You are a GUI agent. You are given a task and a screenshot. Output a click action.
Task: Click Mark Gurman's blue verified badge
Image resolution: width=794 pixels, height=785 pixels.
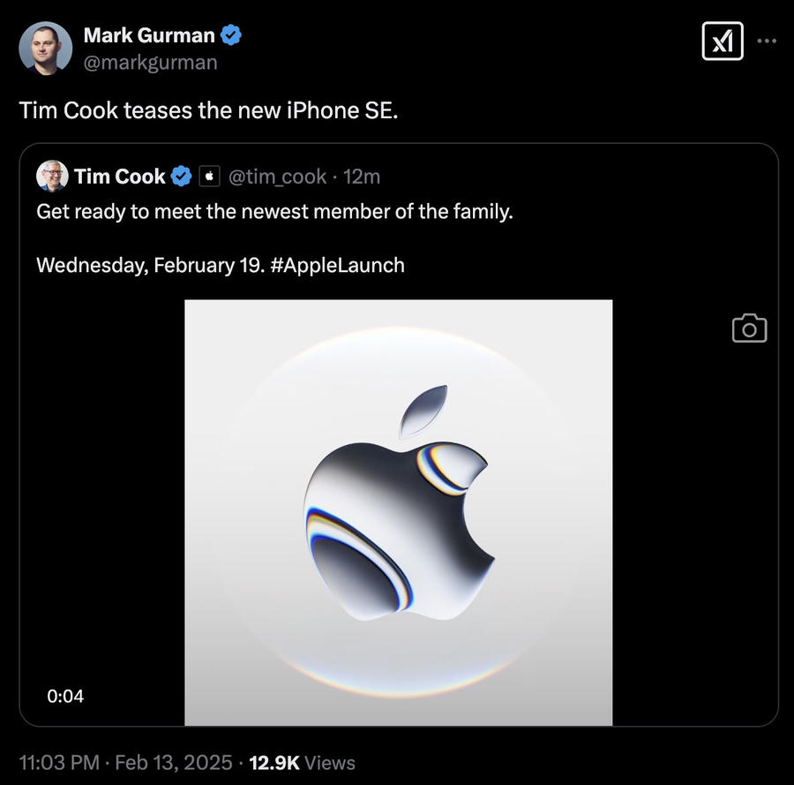(231, 35)
